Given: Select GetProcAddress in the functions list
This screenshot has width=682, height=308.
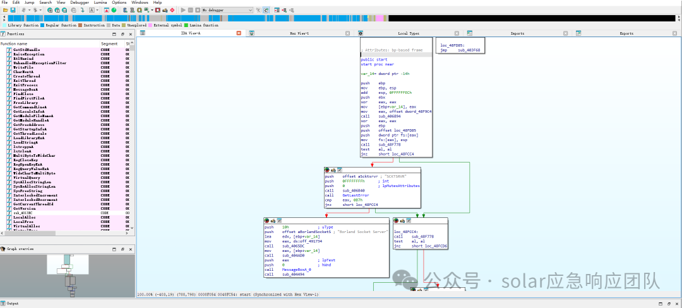Looking at the screenshot, I should pyautogui.click(x=28, y=125).
